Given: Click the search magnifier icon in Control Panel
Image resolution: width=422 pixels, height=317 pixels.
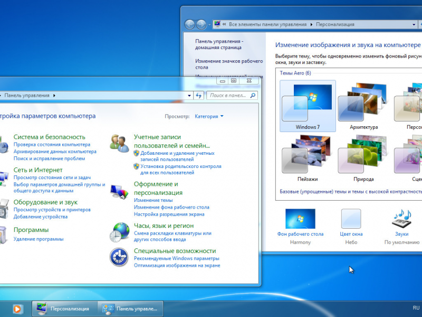Looking at the screenshot, I should (253, 96).
